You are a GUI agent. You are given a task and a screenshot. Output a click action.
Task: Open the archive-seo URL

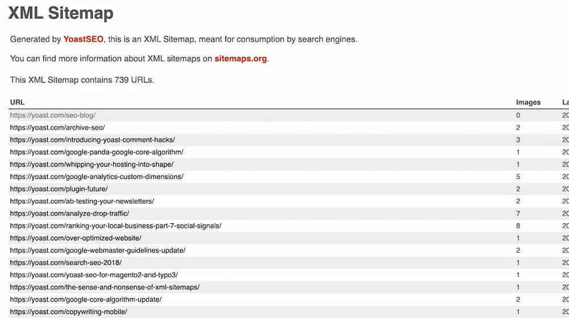(x=57, y=128)
